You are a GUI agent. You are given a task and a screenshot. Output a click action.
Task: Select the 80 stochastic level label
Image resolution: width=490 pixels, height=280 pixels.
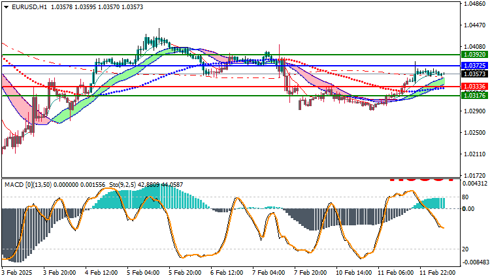pos(465,197)
